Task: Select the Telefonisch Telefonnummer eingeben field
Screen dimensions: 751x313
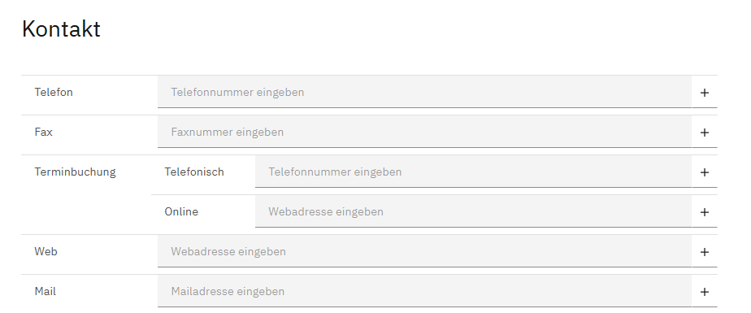Action: point(473,172)
